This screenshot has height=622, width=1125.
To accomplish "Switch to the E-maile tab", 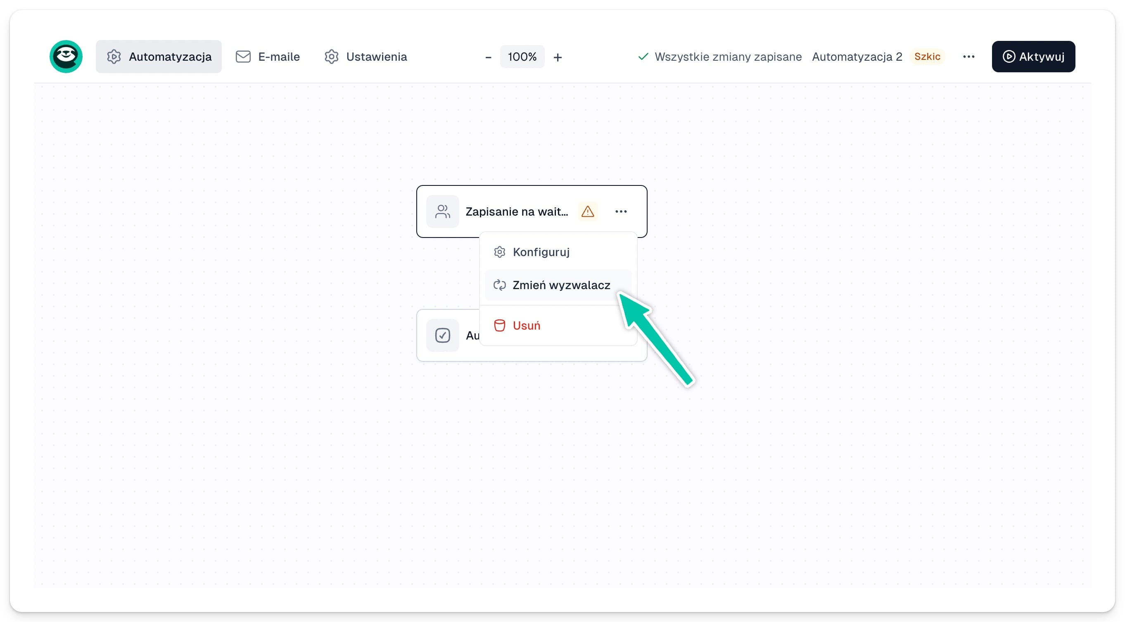I will tap(268, 57).
